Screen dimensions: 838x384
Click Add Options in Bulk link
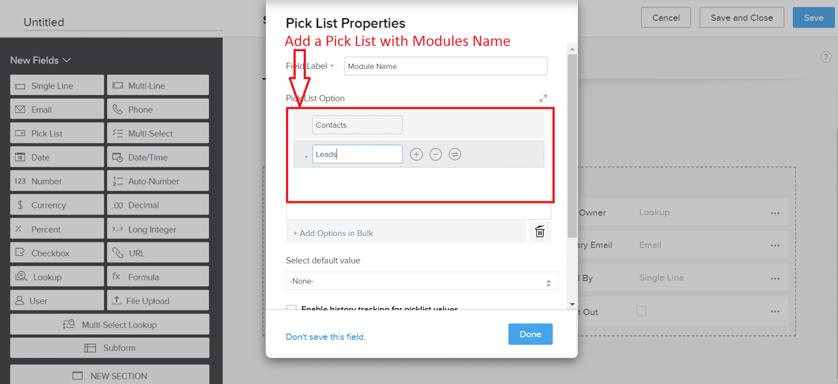(x=333, y=233)
